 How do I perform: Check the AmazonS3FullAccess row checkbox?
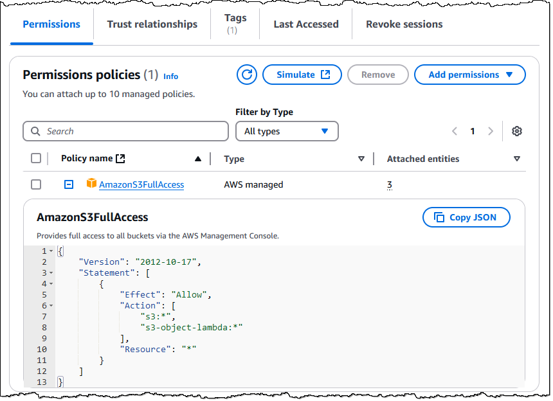[x=36, y=184]
